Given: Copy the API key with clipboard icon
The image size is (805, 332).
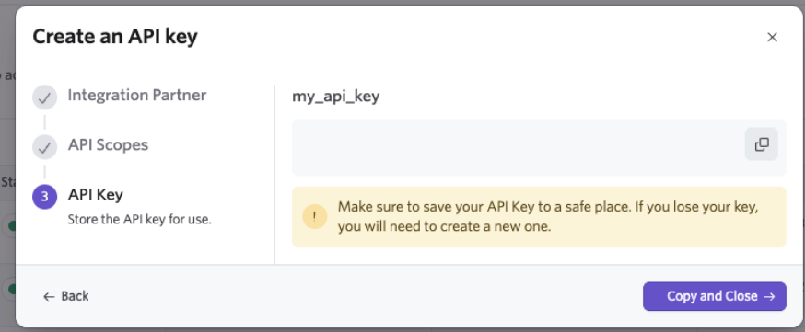Looking at the screenshot, I should [x=762, y=144].
